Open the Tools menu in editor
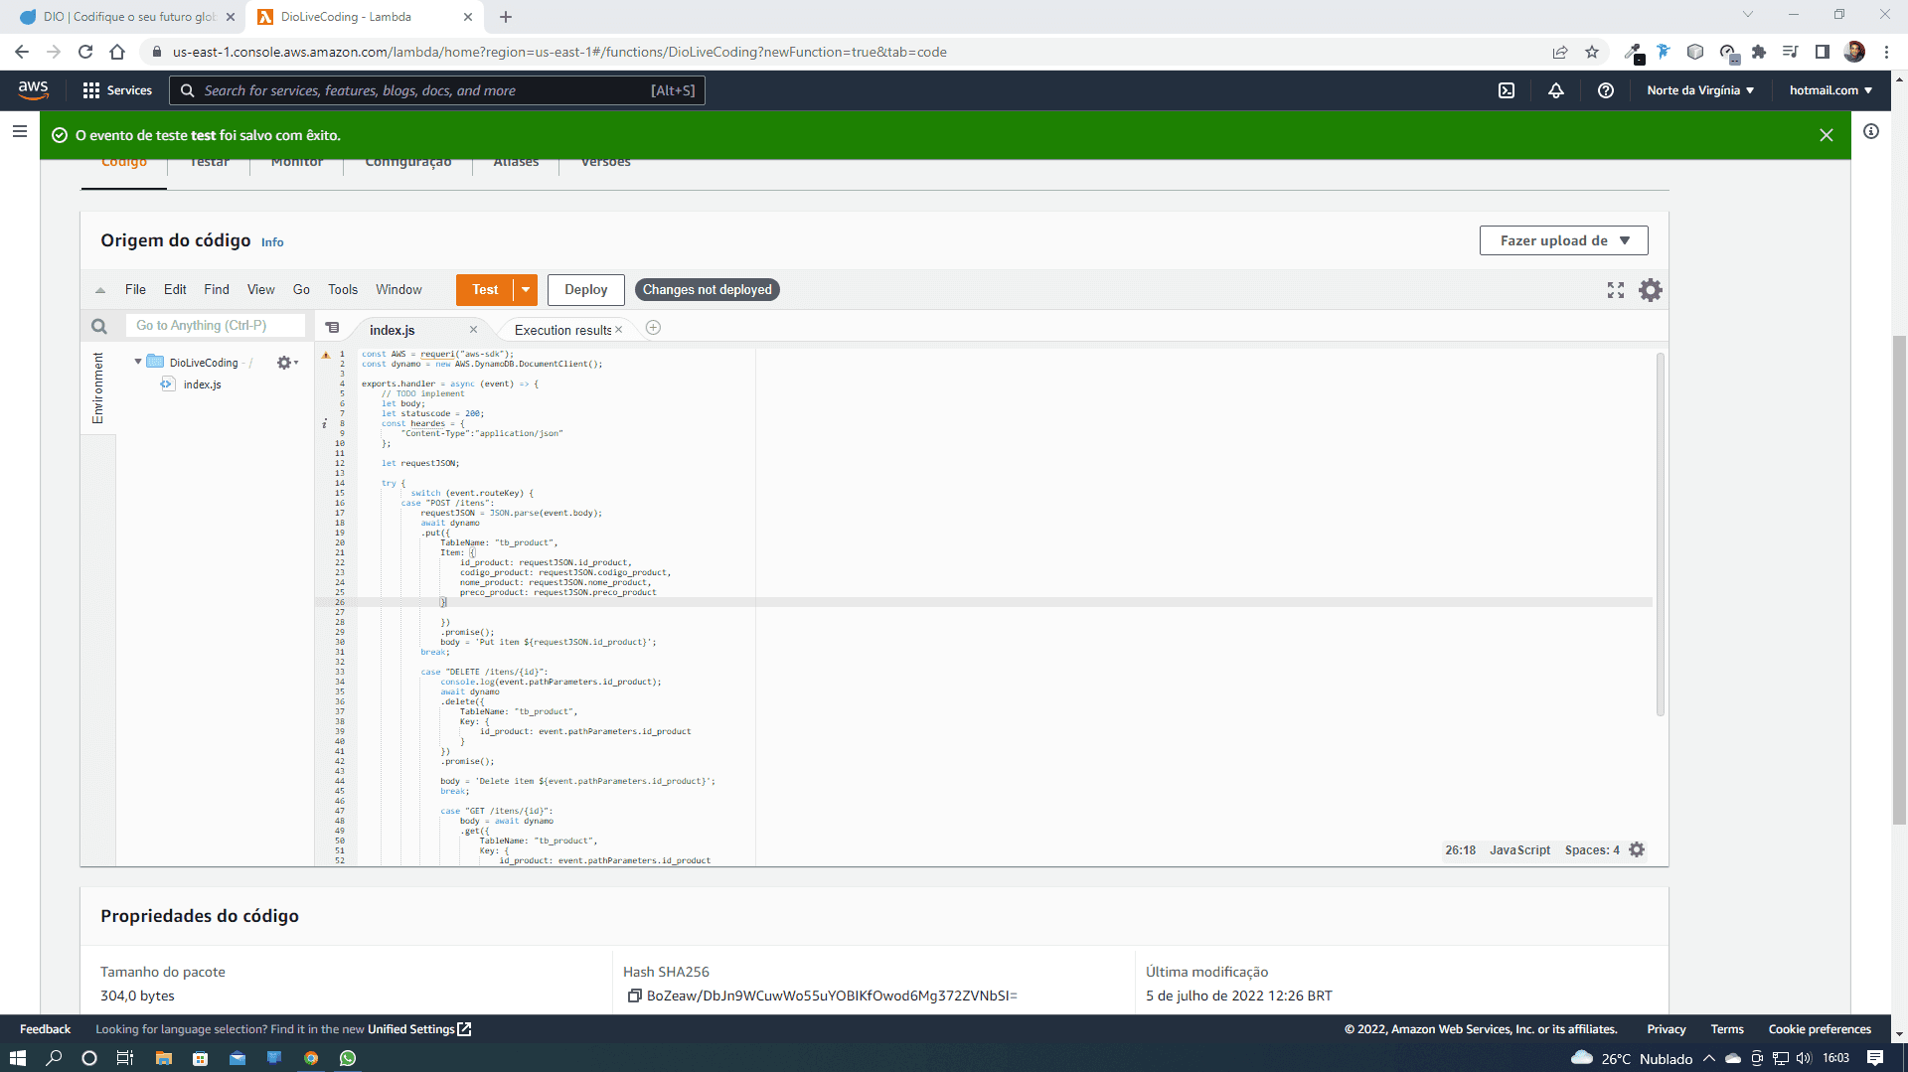Image resolution: width=1908 pixels, height=1072 pixels. [343, 290]
